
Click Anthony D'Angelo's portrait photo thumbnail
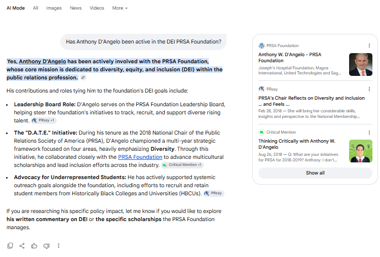coord(361,65)
